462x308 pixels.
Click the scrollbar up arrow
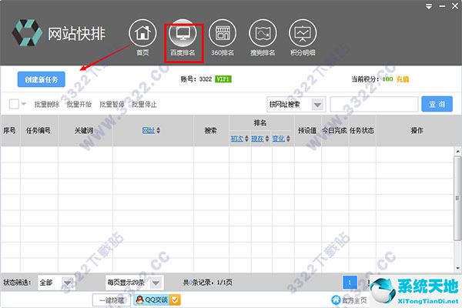457,152
